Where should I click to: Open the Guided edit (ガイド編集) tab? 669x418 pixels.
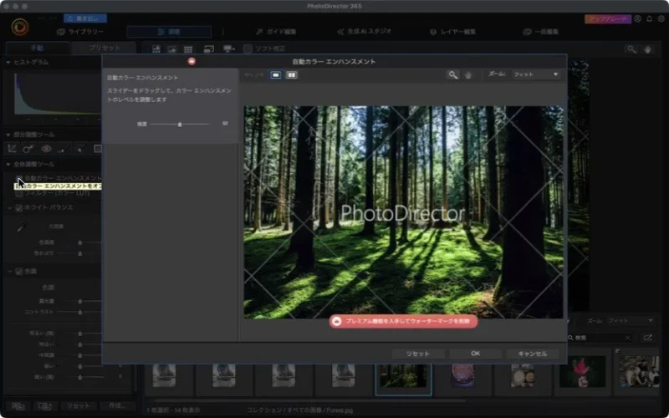277,32
